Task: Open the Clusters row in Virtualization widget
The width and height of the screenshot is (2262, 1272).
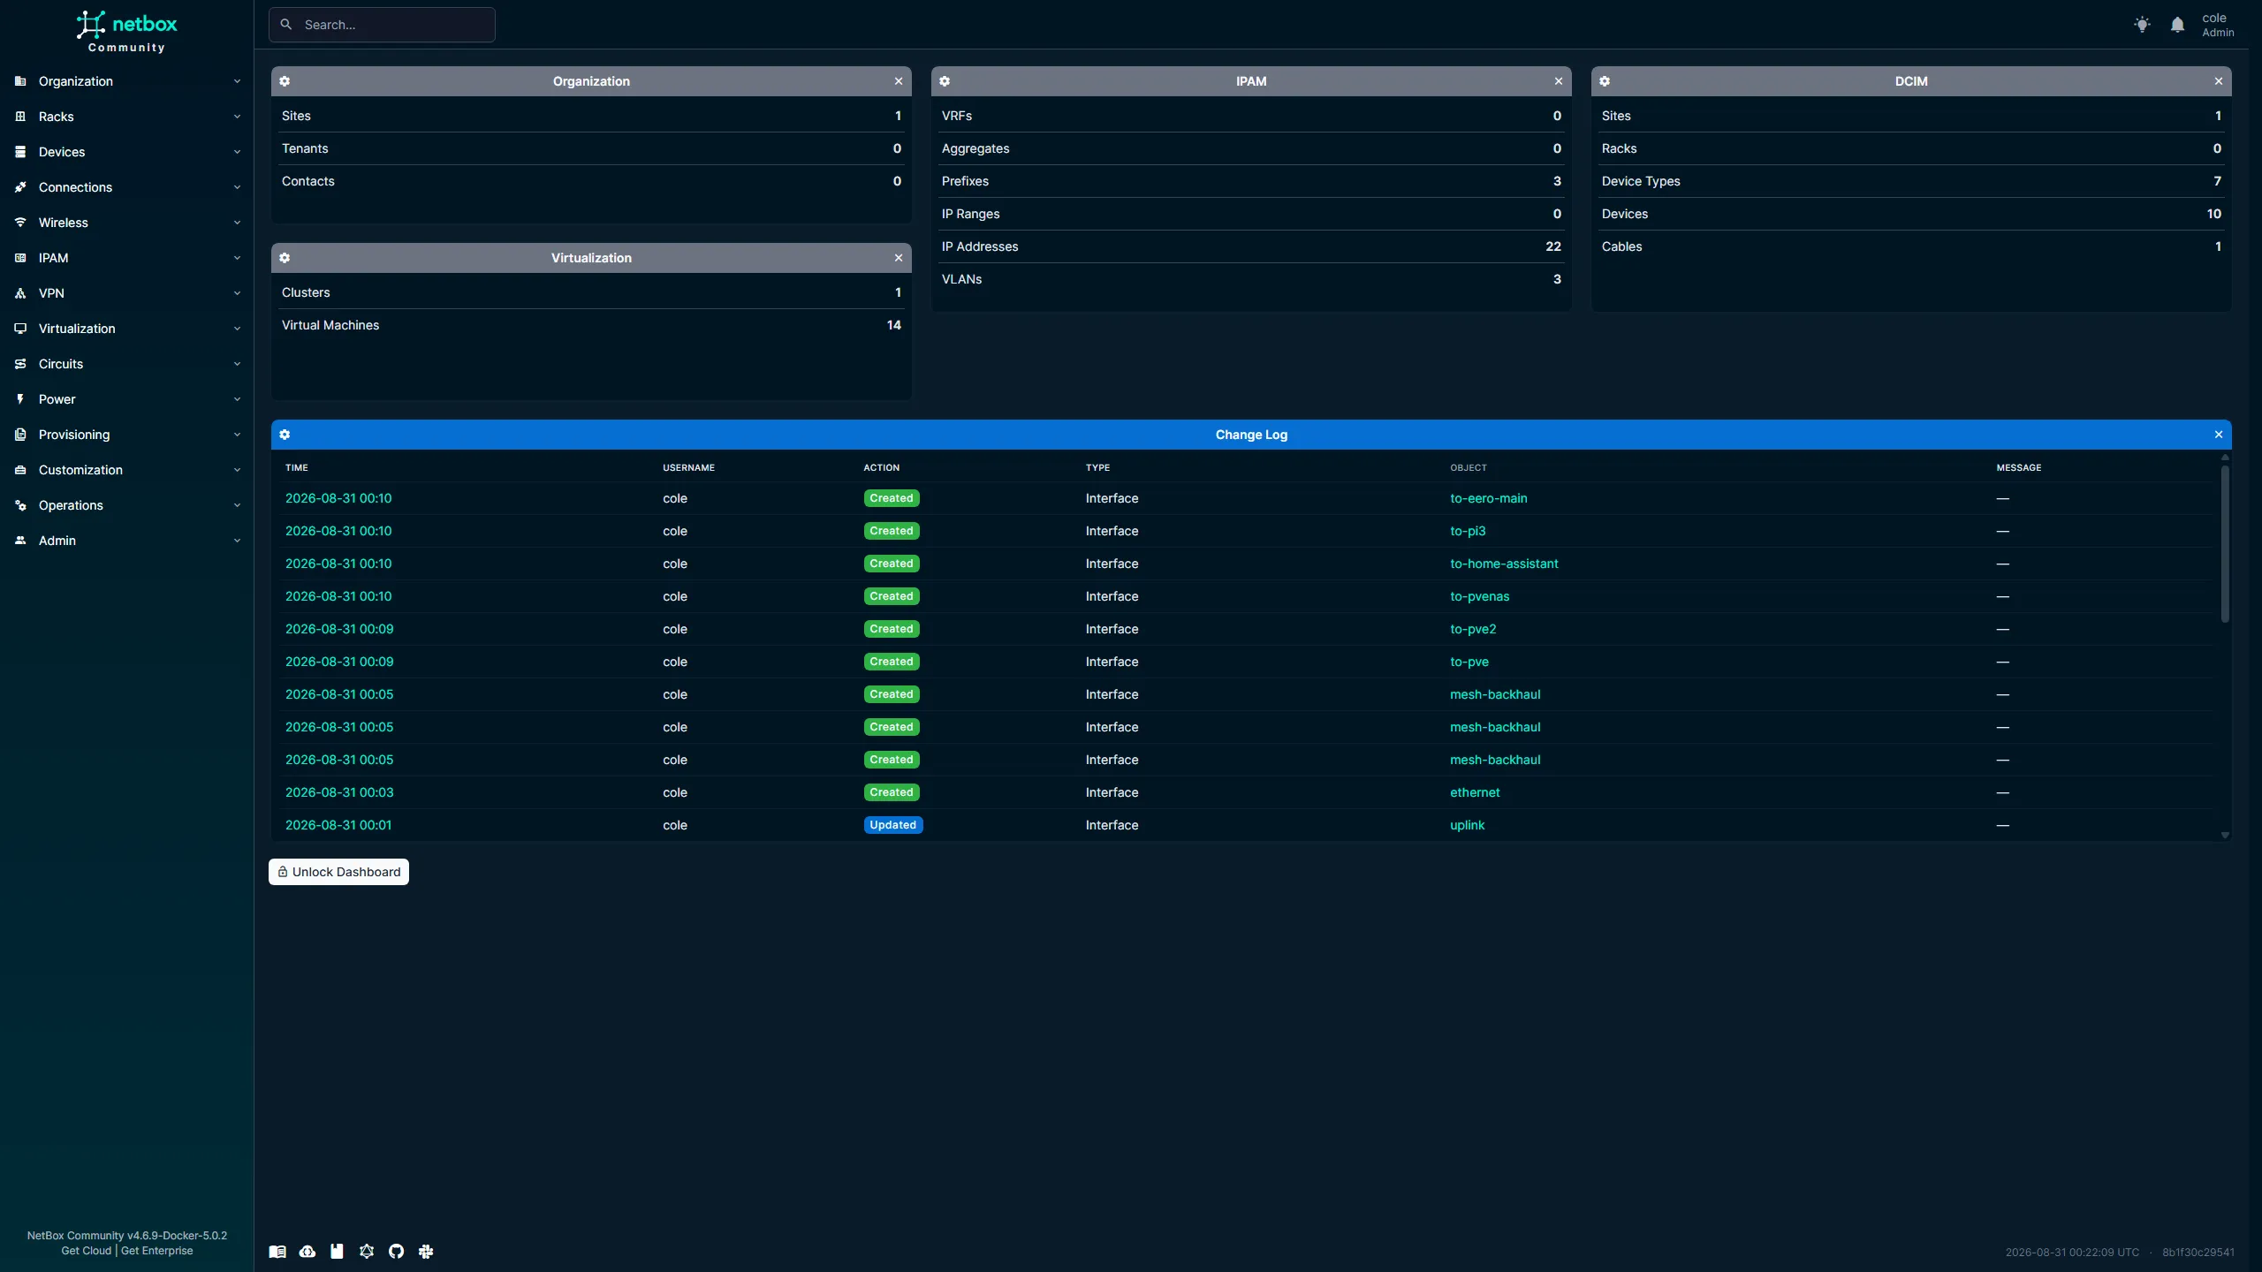Action: 591,292
